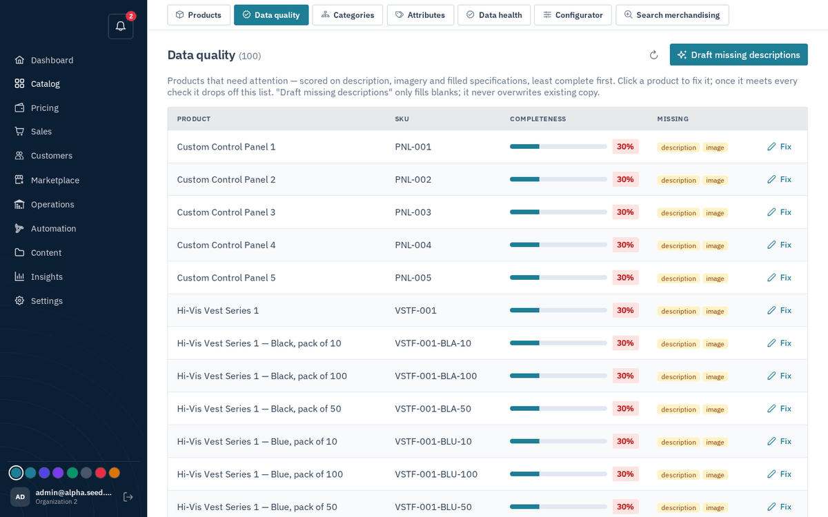Open product Custom Control Panel 1
This screenshot has height=517, width=828.
(226, 147)
